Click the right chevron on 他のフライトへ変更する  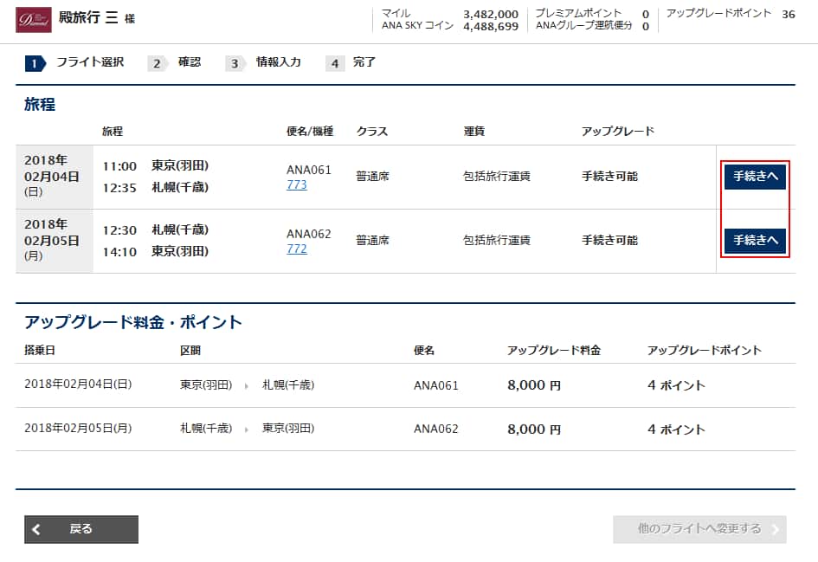(x=775, y=529)
